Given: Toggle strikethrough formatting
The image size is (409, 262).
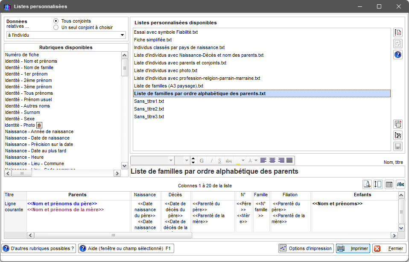Looking at the screenshot, I should [229, 160].
